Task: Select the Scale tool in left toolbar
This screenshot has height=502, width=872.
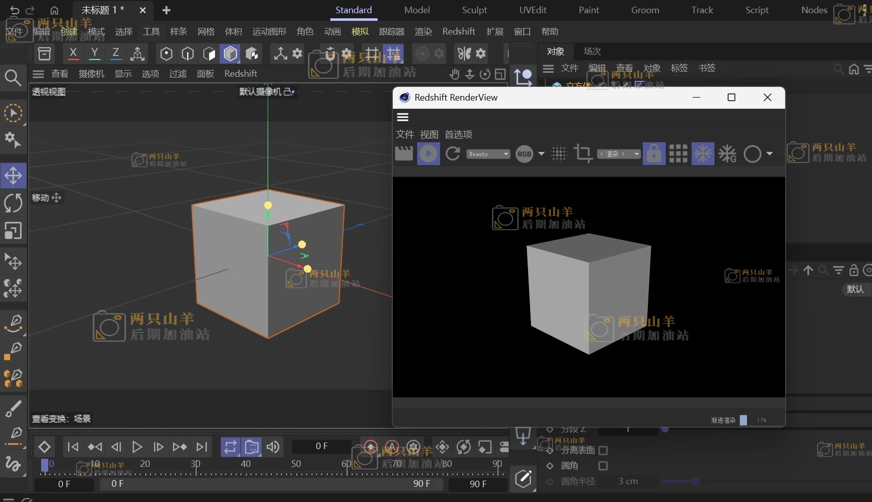Action: 13,231
